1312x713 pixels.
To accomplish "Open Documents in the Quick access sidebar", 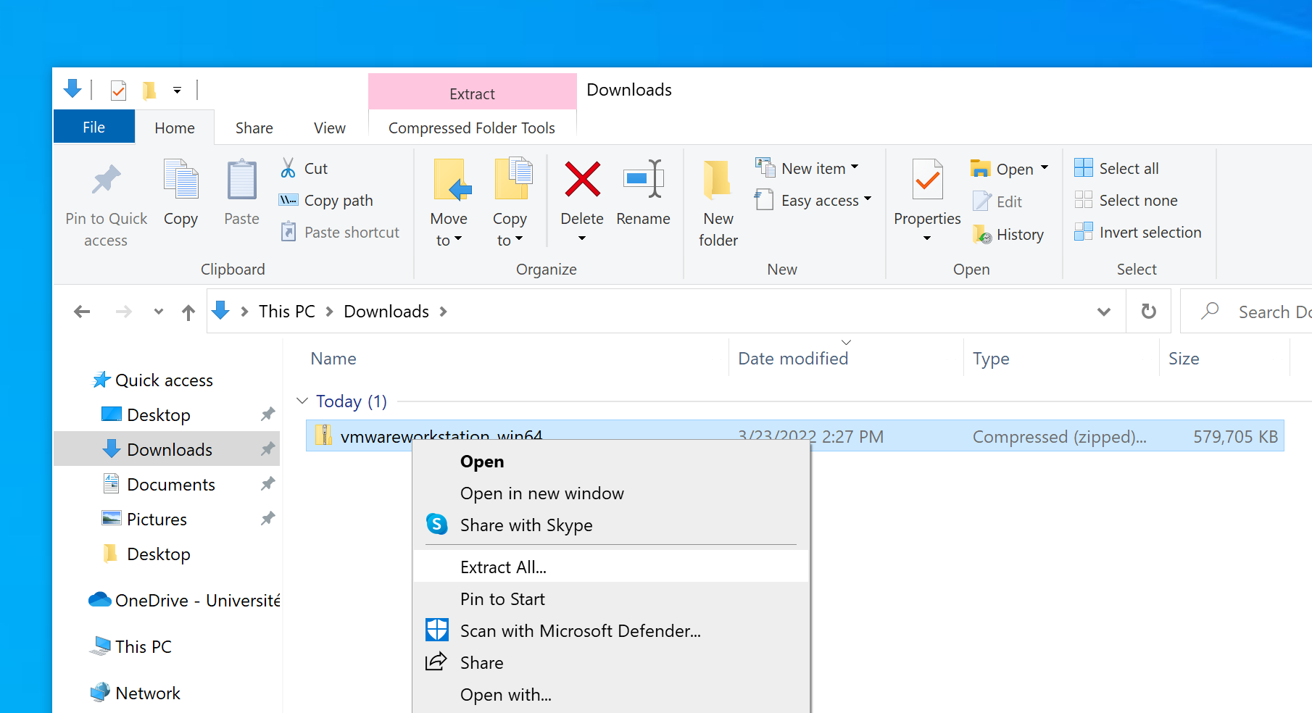I will pyautogui.click(x=170, y=485).
